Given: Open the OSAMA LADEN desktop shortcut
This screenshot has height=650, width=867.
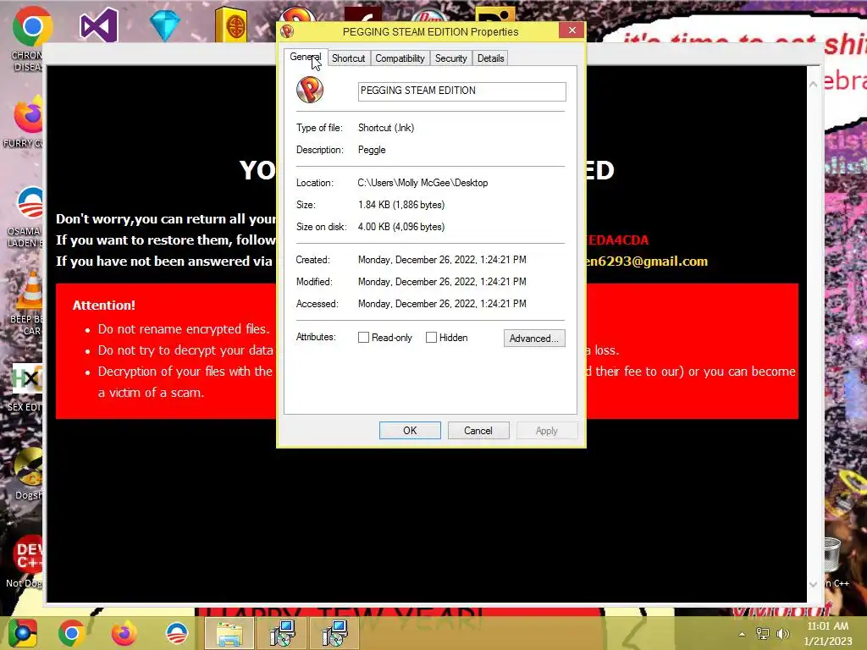Looking at the screenshot, I should pos(30,203).
